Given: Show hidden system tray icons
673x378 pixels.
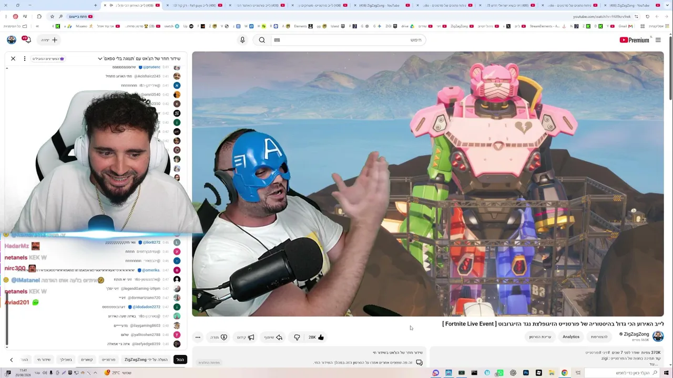Looking at the screenshot, I should [95, 373].
